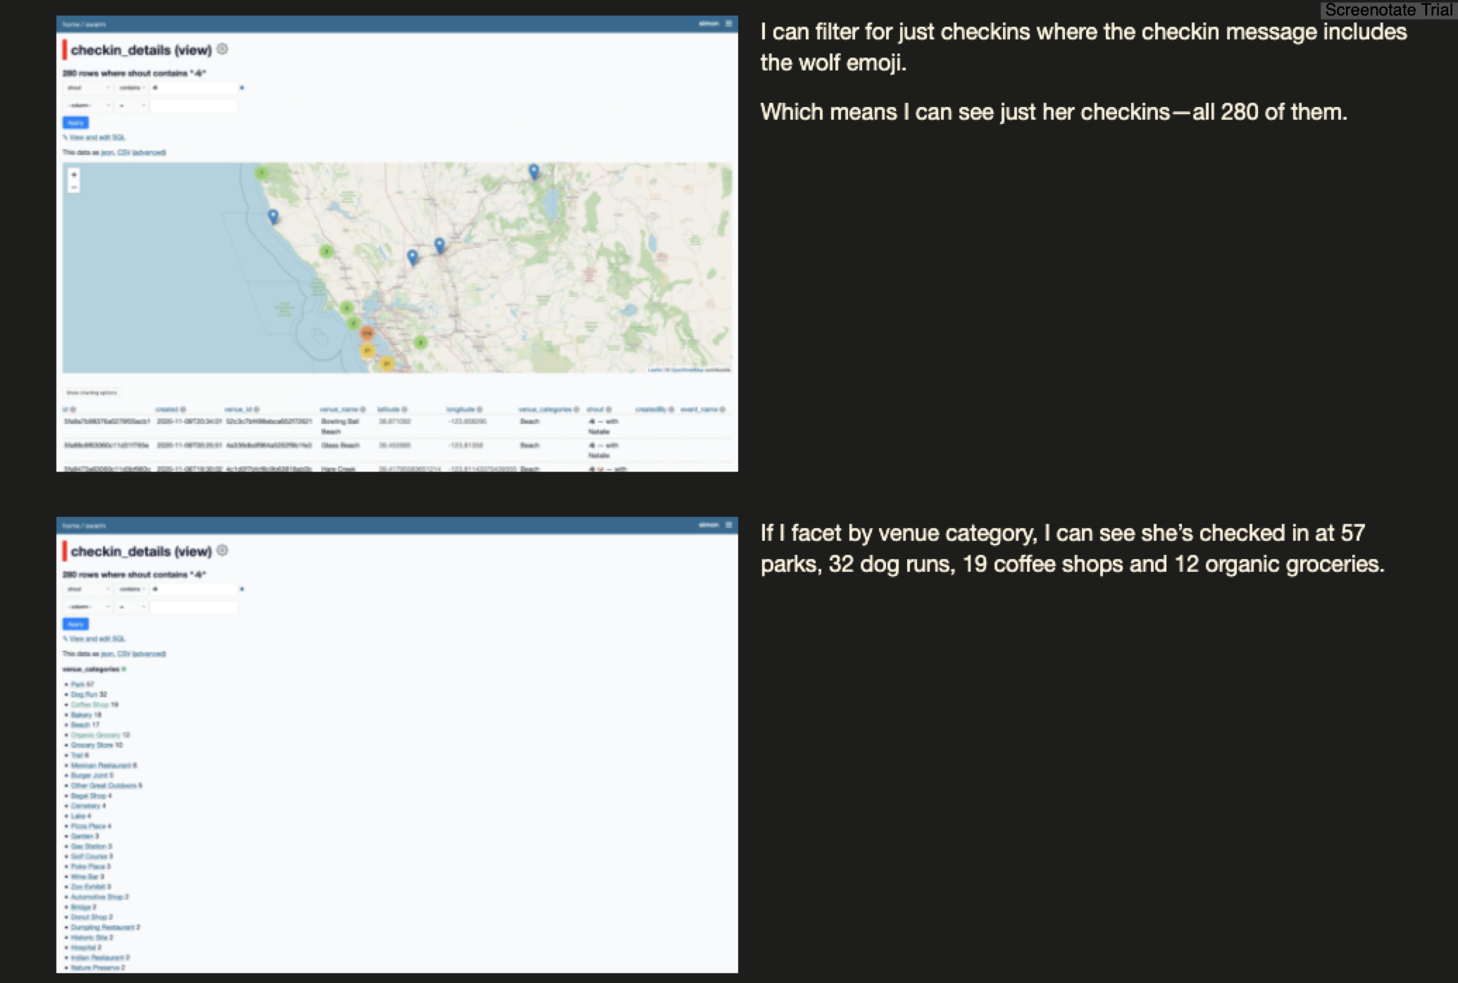Image resolution: width=1458 pixels, height=983 pixels.
Task: Open the venue_categories column gear in table
Action: tap(576, 409)
